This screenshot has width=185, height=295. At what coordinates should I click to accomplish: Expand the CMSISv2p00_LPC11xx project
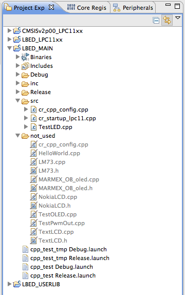coord(9,30)
